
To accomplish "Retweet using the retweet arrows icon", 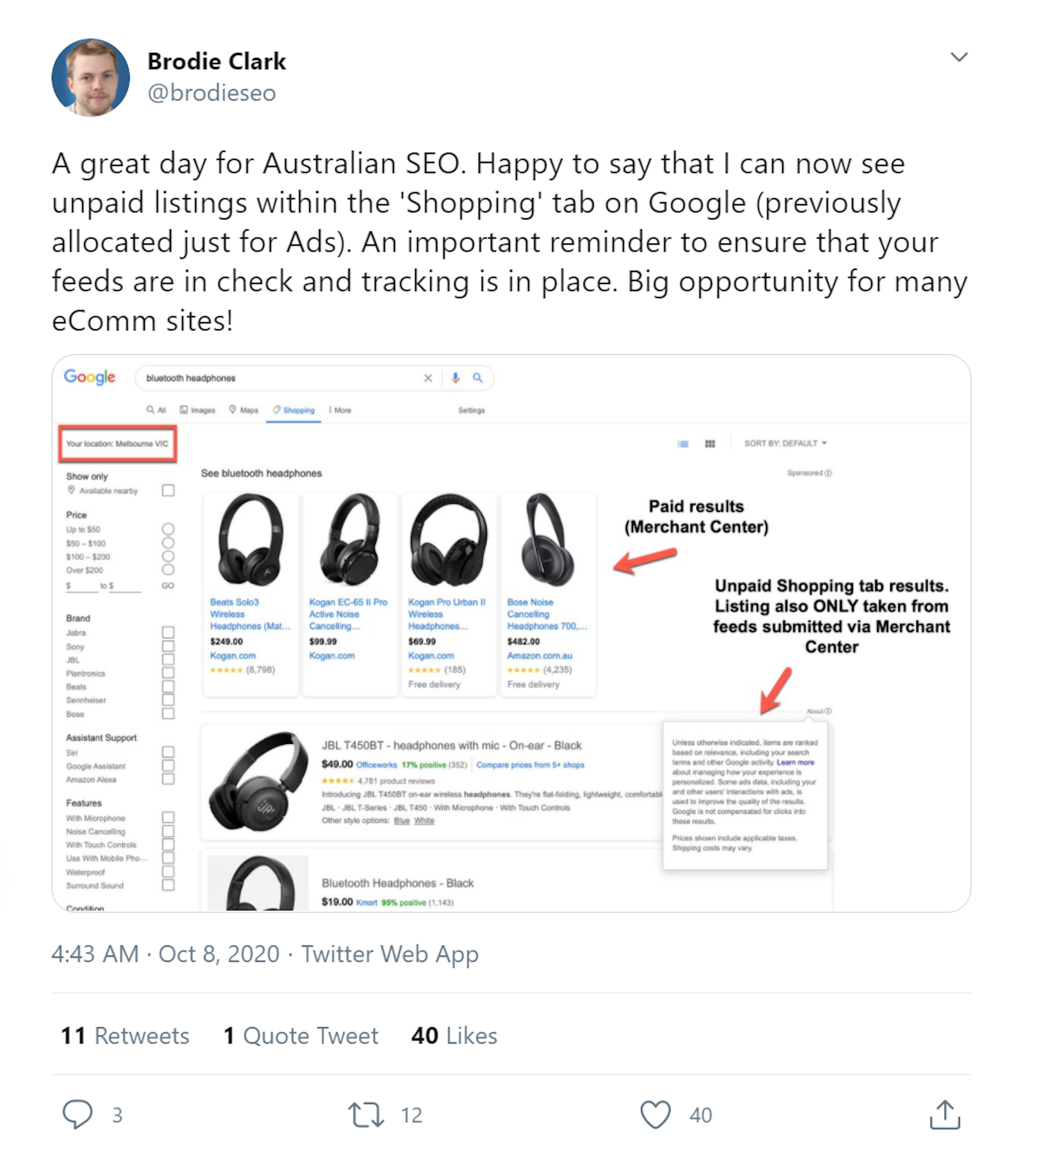I will click(x=366, y=1115).
